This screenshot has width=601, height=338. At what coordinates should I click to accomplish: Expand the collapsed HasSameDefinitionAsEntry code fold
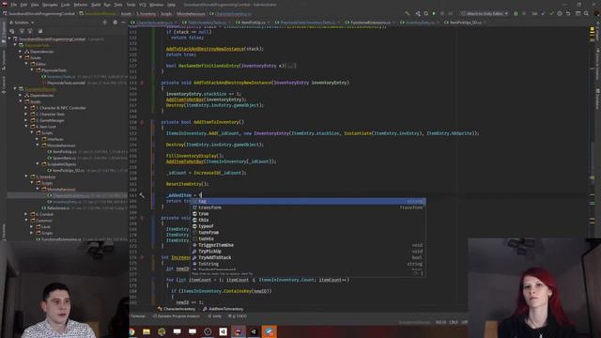291,66
